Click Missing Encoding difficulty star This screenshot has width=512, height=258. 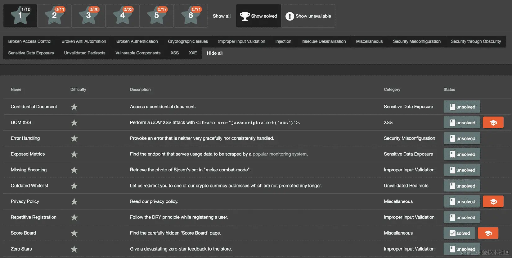tap(74, 170)
